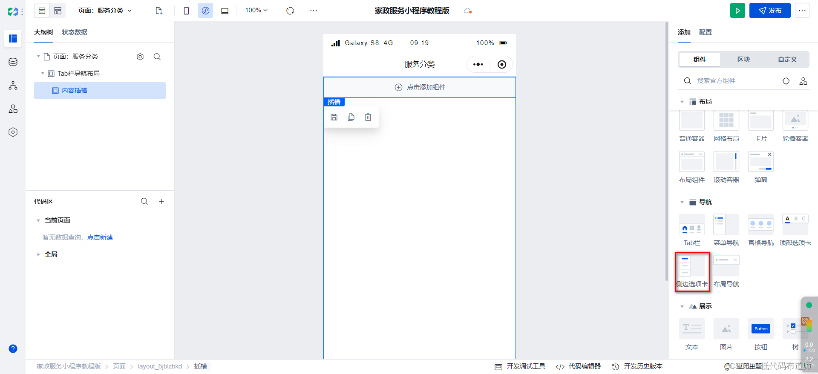Select the outline view icon in top toolbar
This screenshot has width=818, height=374.
click(x=42, y=11)
